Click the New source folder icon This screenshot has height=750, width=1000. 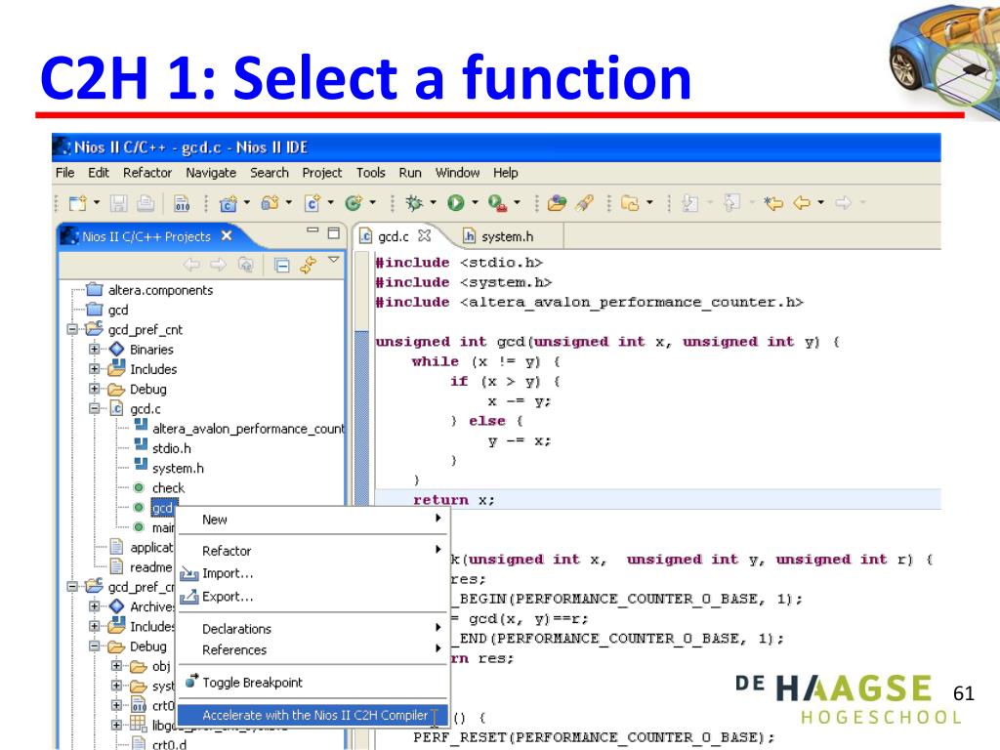click(x=271, y=203)
